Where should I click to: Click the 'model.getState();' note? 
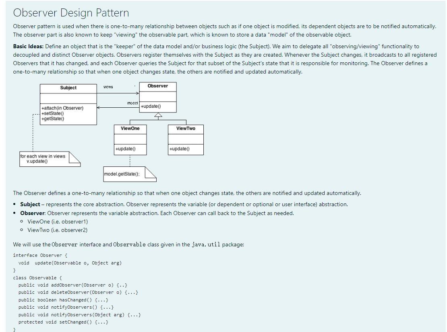click(130, 174)
